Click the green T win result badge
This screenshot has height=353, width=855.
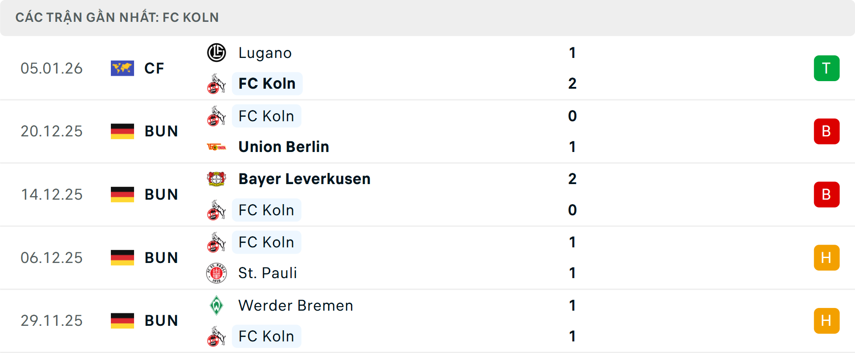tap(826, 68)
